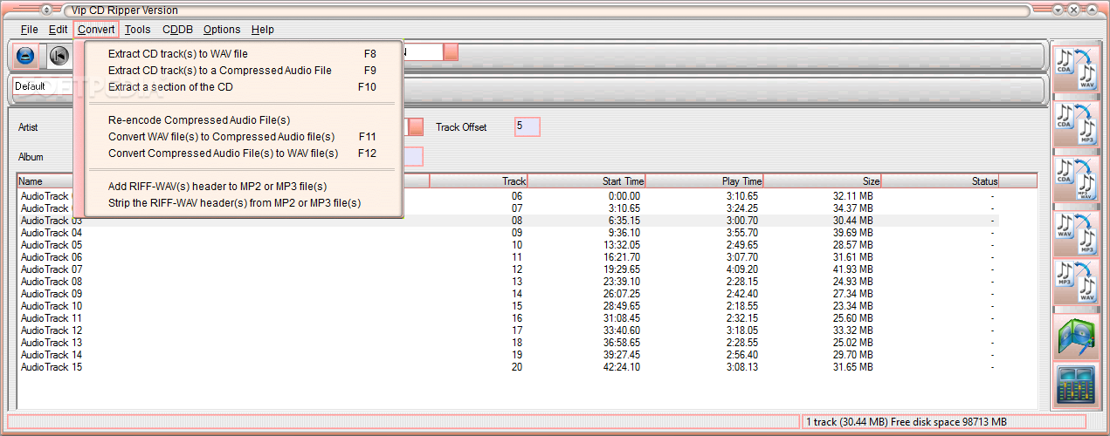Sort by the Size column header
1110x436 pixels.
[822, 181]
